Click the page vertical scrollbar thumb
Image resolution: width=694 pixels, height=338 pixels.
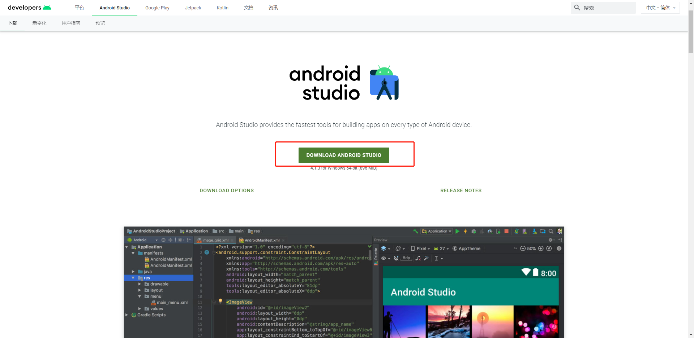691,32
